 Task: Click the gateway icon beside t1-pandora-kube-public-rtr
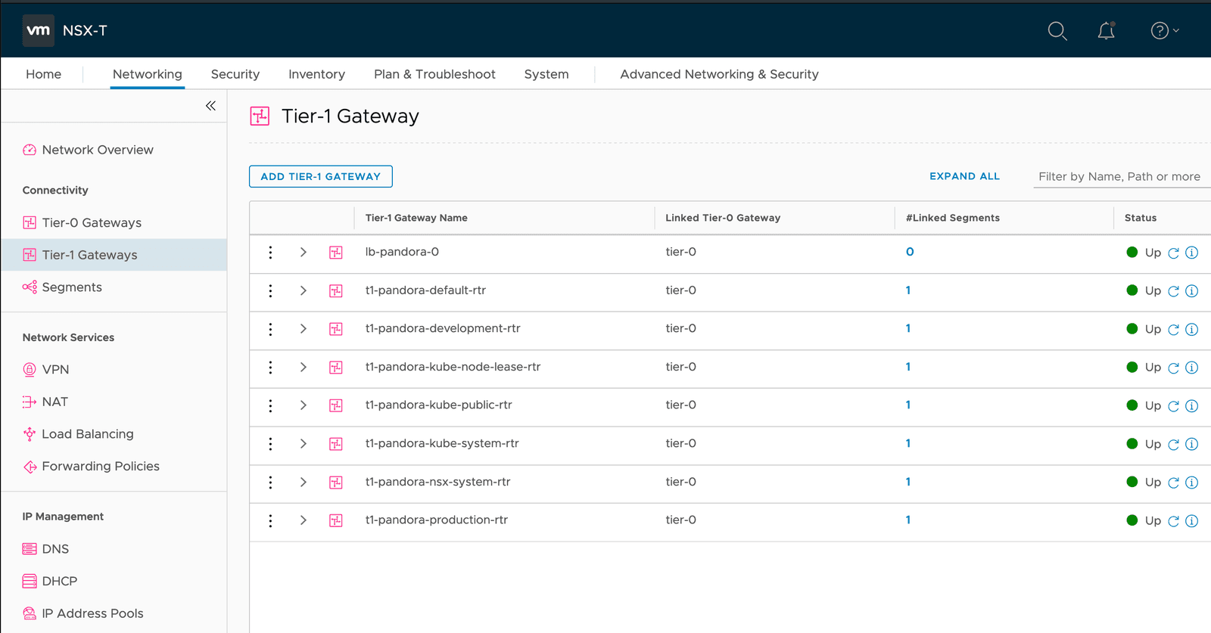click(336, 406)
